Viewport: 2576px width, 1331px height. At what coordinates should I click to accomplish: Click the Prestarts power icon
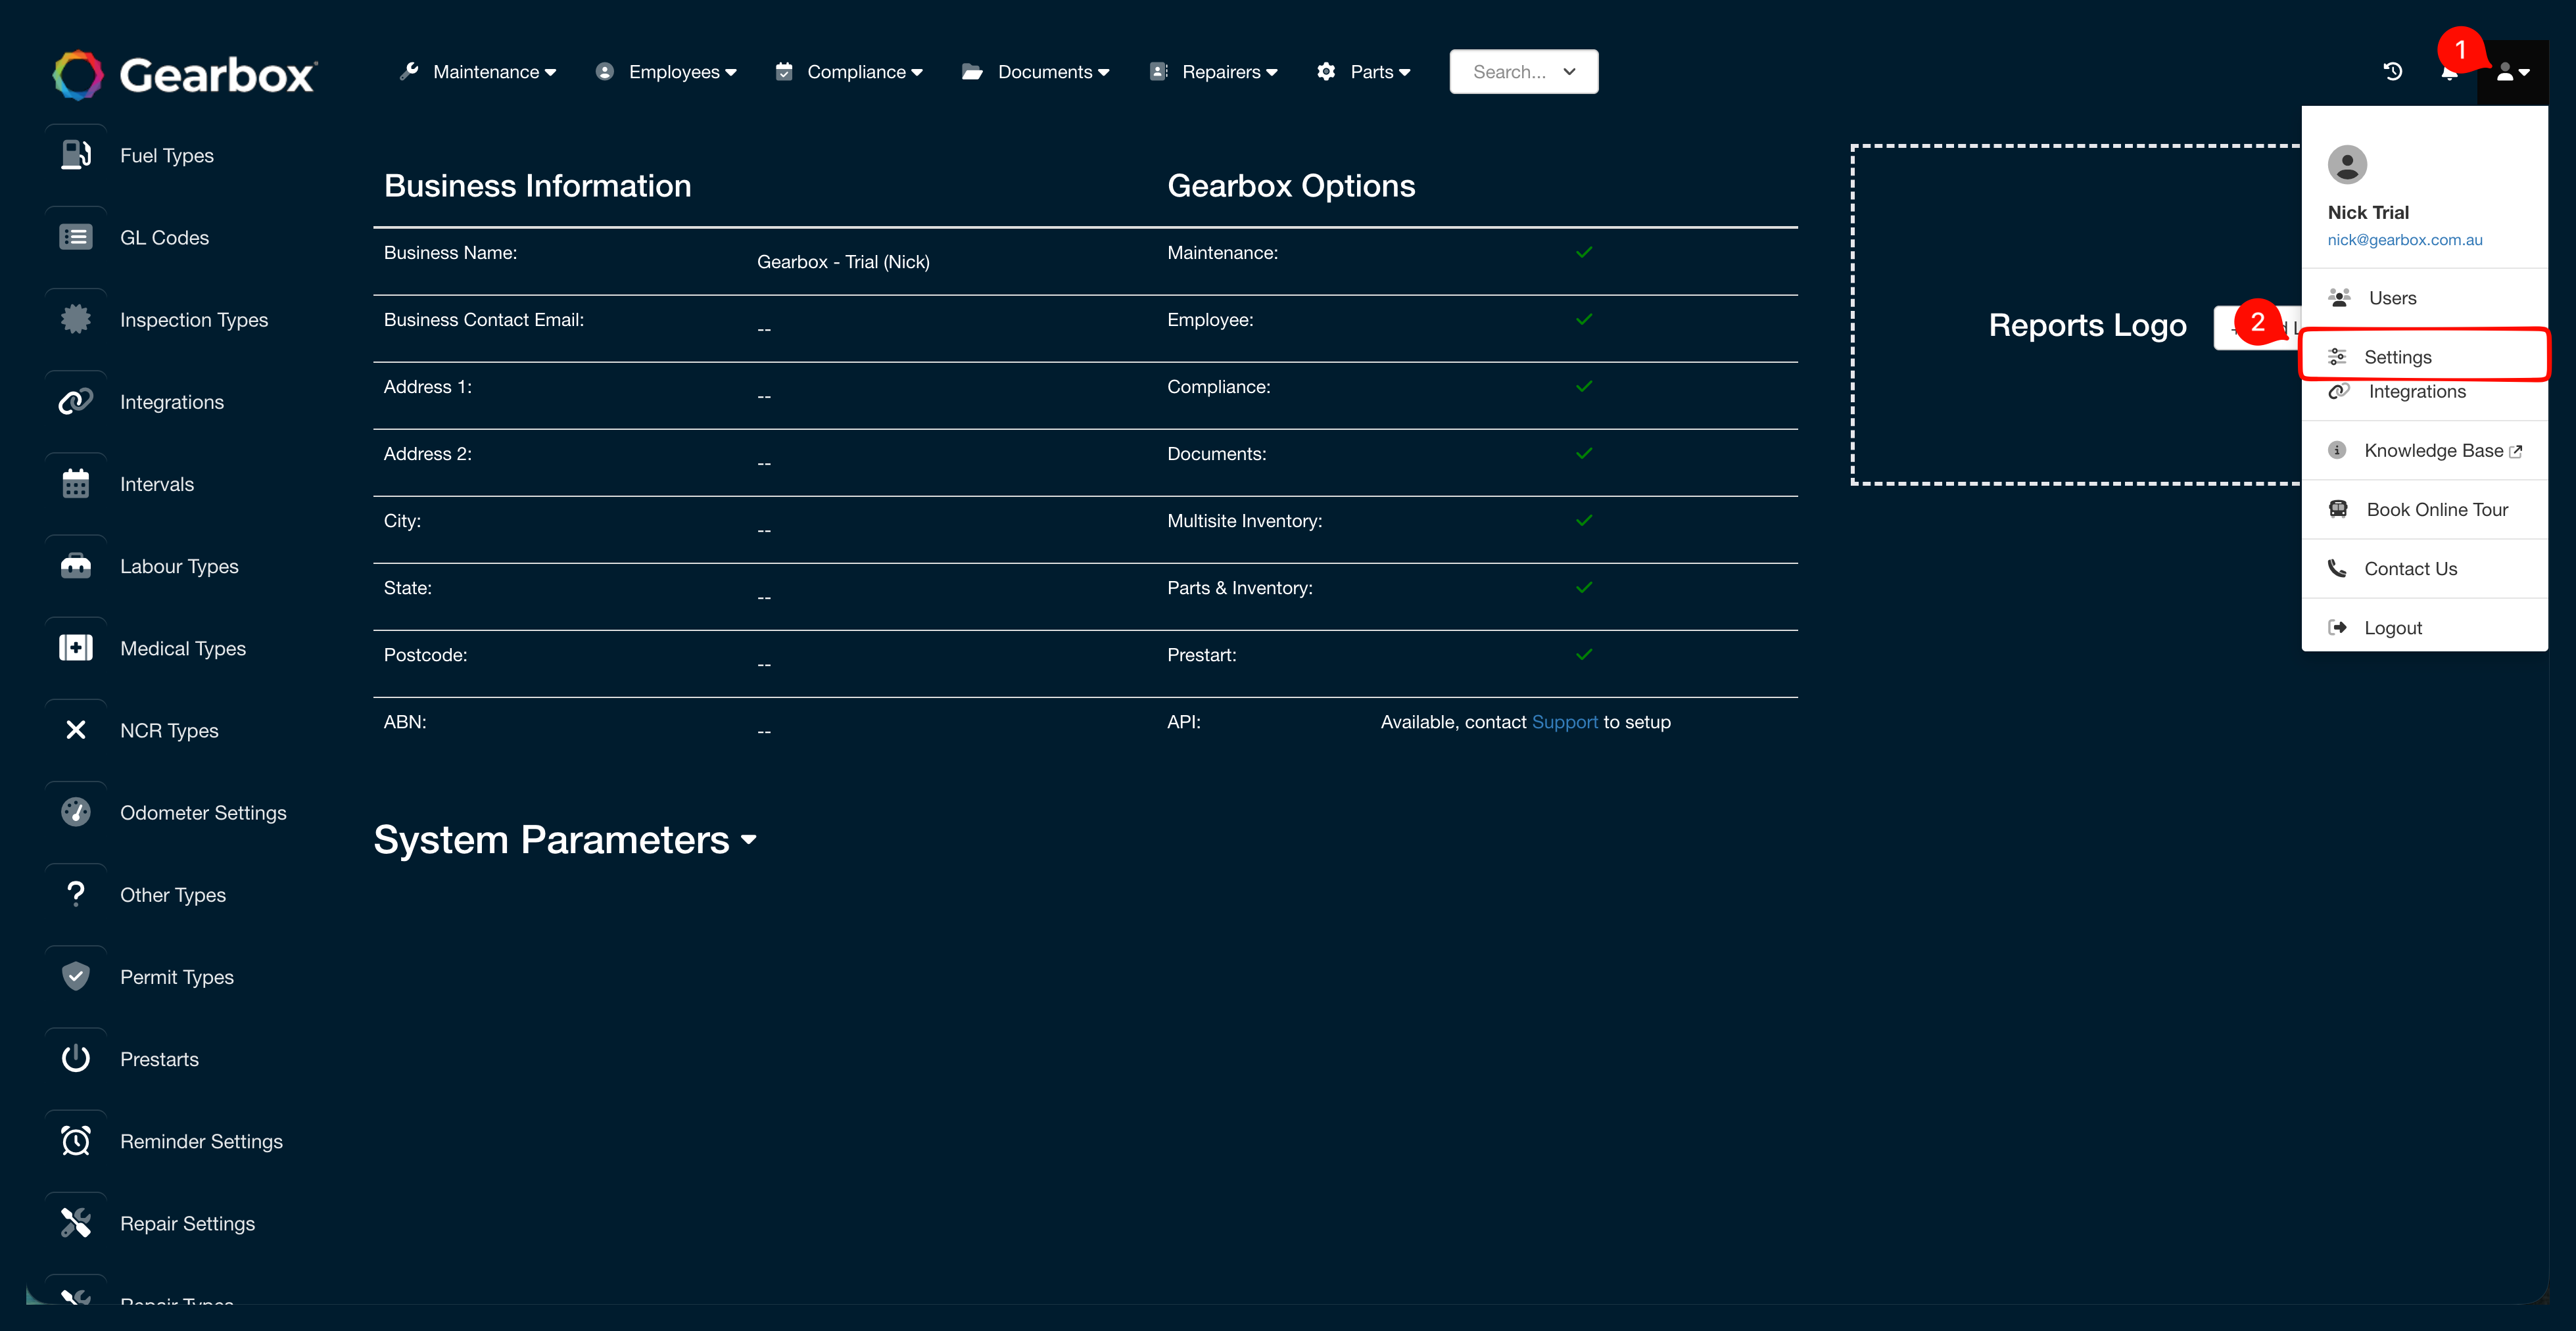[76, 1058]
